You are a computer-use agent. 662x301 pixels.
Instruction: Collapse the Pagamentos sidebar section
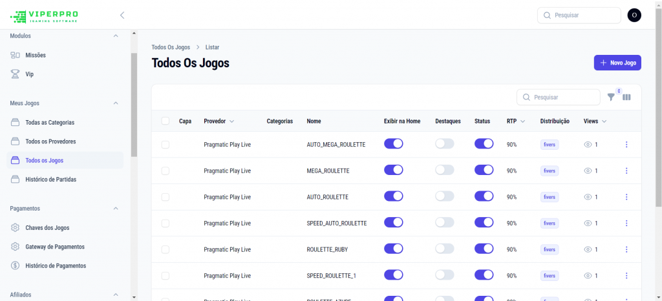[x=116, y=208]
